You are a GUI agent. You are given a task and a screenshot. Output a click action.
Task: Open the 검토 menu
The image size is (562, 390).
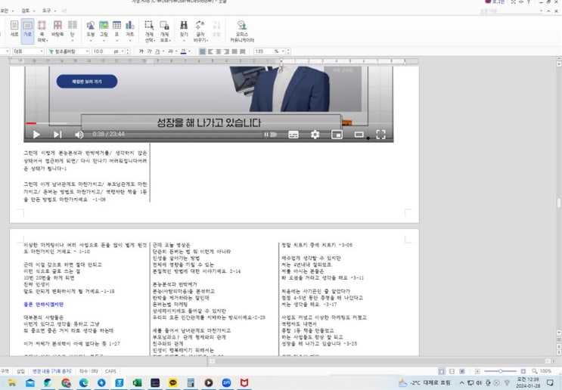(x=27, y=11)
